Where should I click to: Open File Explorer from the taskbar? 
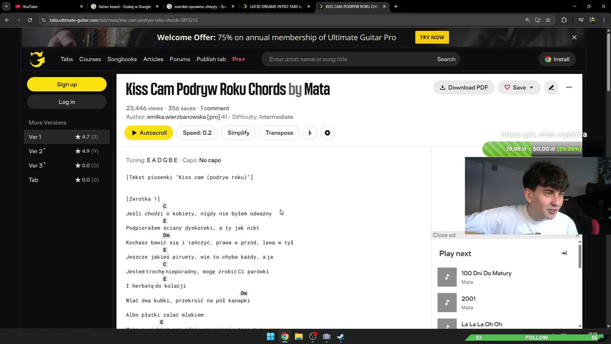click(298, 336)
